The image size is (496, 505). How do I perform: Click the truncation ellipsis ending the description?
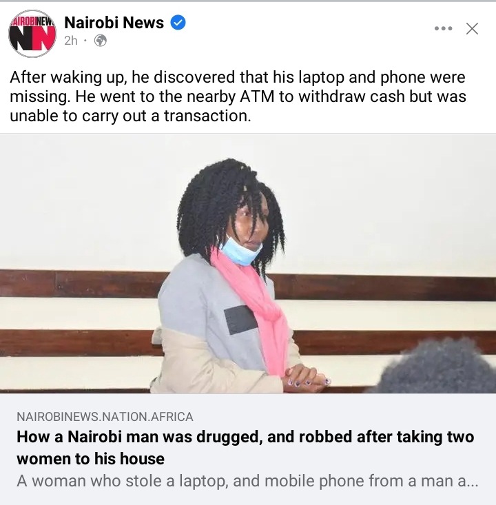click(x=472, y=481)
